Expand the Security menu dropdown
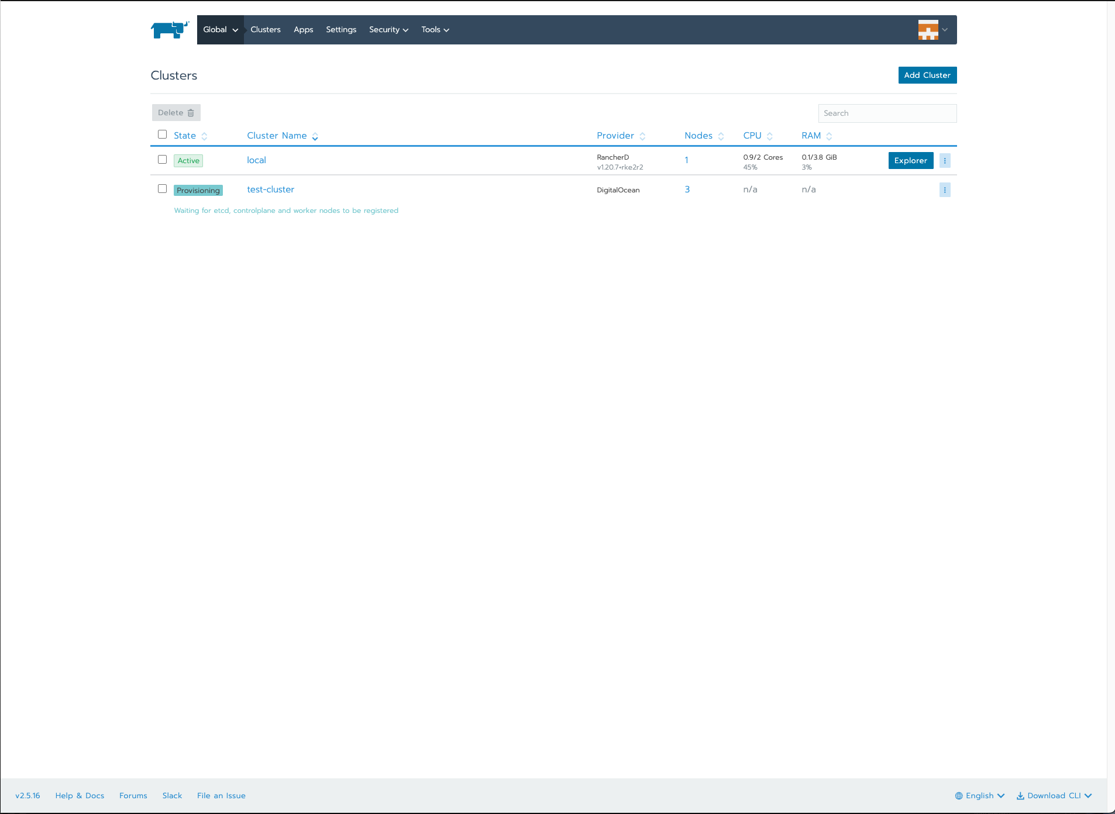Screen dimensions: 1115x814 pos(388,30)
